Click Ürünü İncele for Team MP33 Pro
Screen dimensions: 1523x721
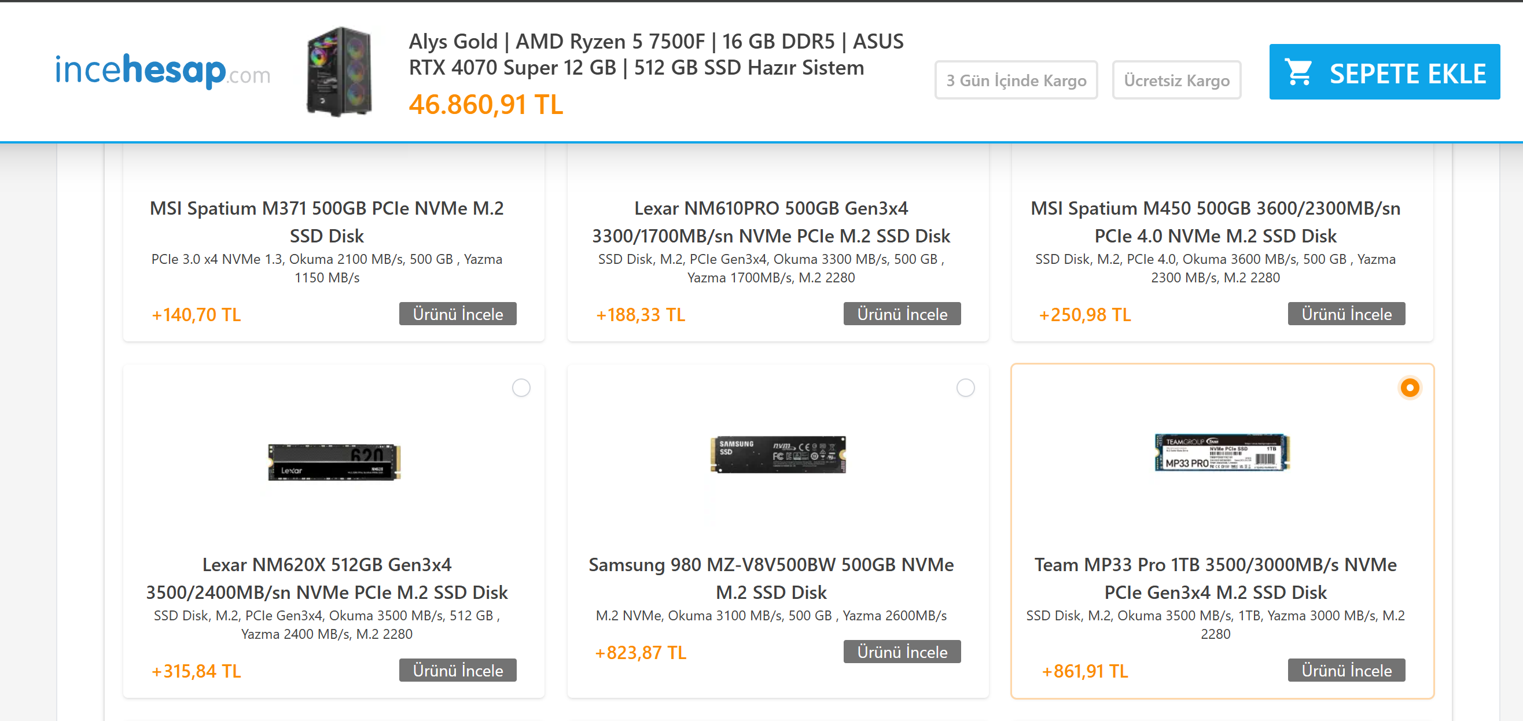[1346, 670]
